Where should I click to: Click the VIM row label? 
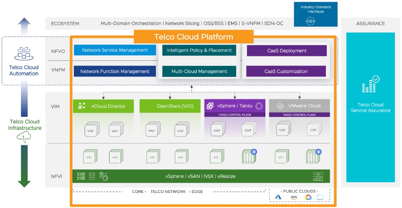coord(55,106)
